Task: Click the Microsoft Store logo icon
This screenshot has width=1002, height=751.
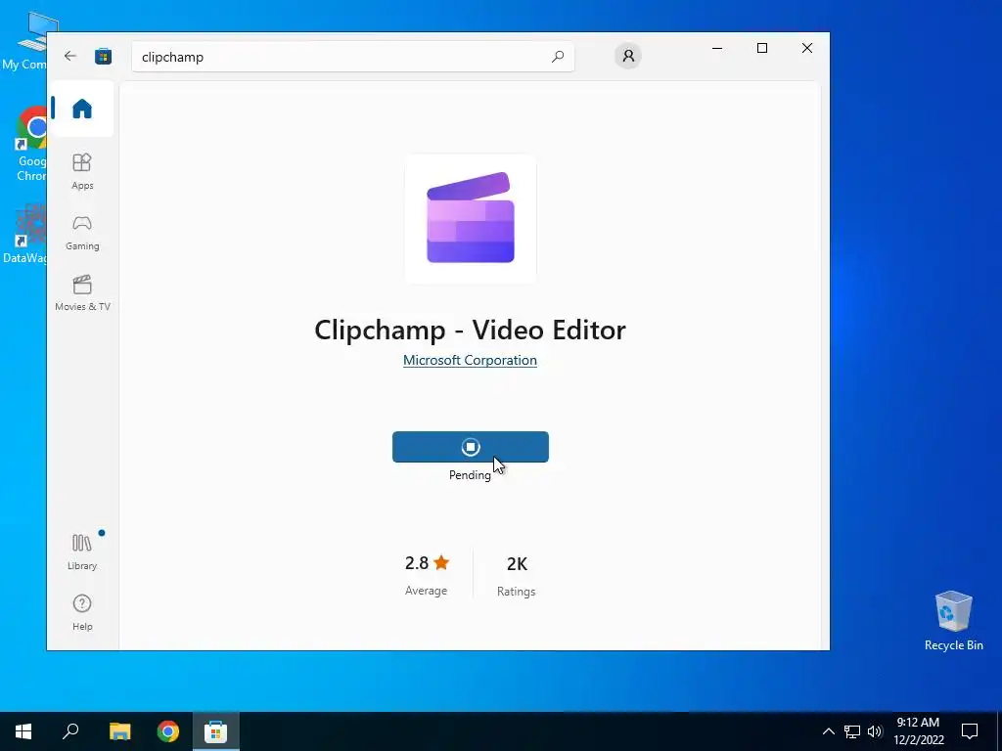Action: pos(103,56)
